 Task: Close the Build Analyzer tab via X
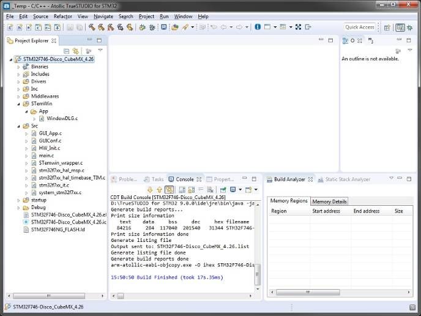[310, 179]
